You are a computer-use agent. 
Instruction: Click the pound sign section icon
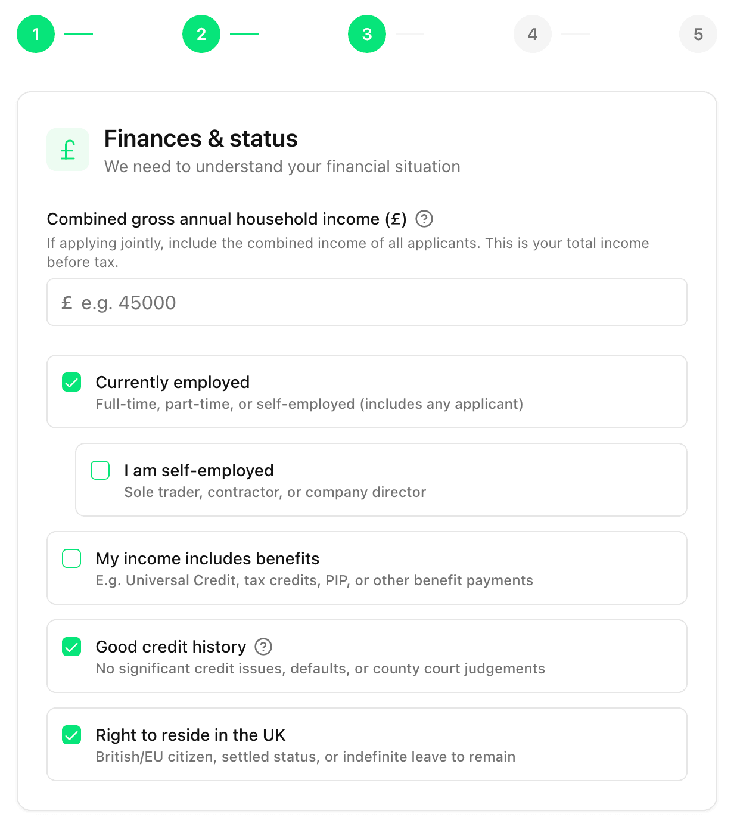click(68, 150)
